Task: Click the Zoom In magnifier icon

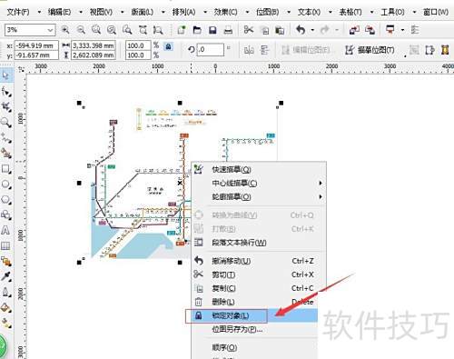Action: (65, 30)
